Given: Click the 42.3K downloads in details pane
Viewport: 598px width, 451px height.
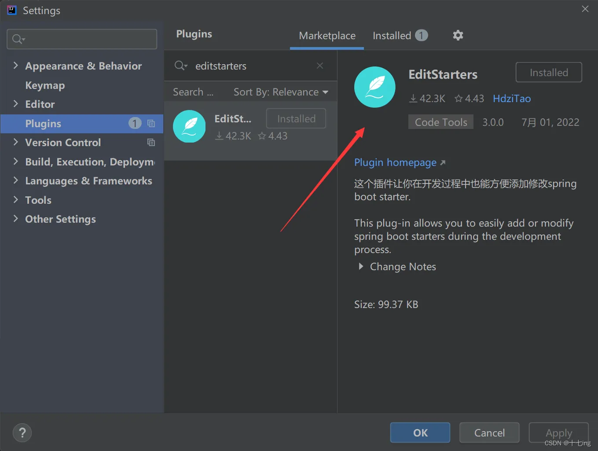Looking at the screenshot, I should [x=427, y=99].
